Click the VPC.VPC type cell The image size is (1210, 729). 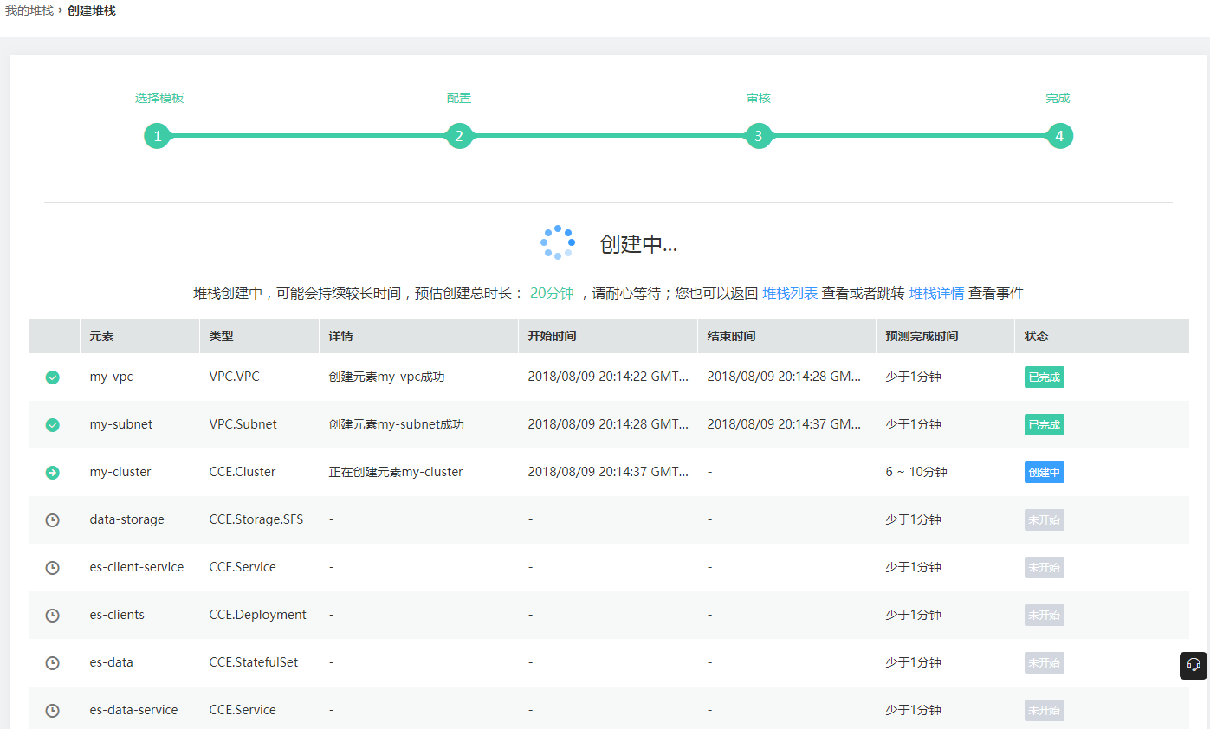pyautogui.click(x=234, y=377)
